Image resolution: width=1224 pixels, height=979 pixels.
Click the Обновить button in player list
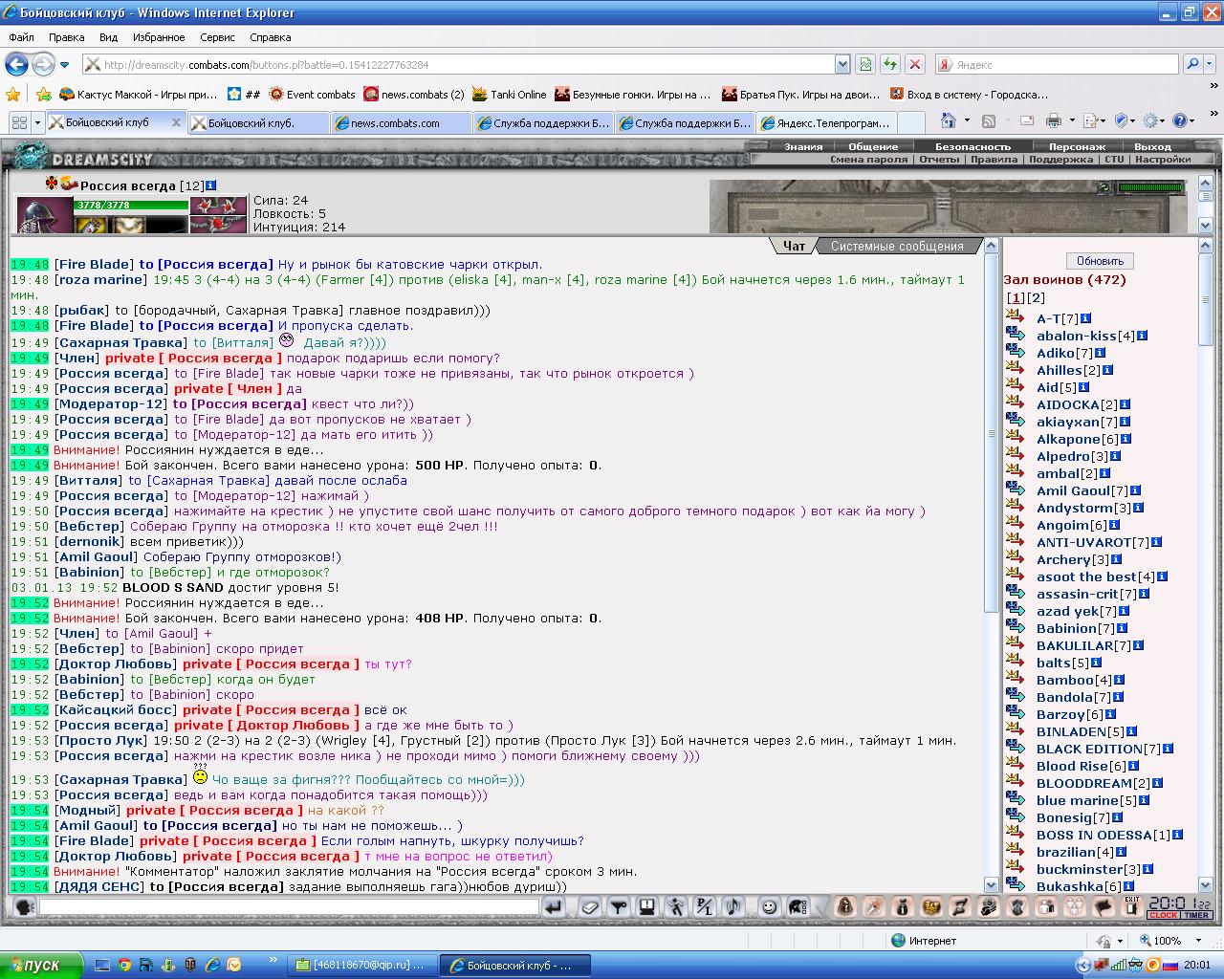(1100, 261)
